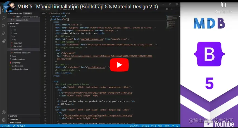Open the errors and warnings counter
The image size is (238, 128).
click(x=21, y=126)
